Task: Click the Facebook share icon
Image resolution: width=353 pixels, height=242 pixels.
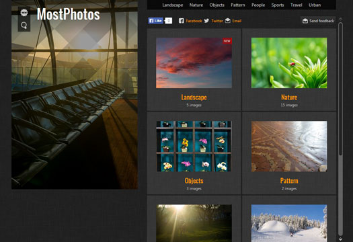Action: (x=182, y=21)
